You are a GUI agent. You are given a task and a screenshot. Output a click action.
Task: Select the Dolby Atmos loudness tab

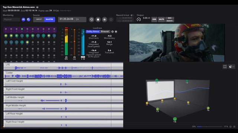click(93, 31)
